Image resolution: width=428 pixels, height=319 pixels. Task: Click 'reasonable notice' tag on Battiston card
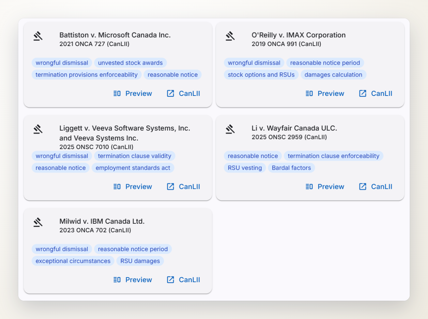coord(173,75)
